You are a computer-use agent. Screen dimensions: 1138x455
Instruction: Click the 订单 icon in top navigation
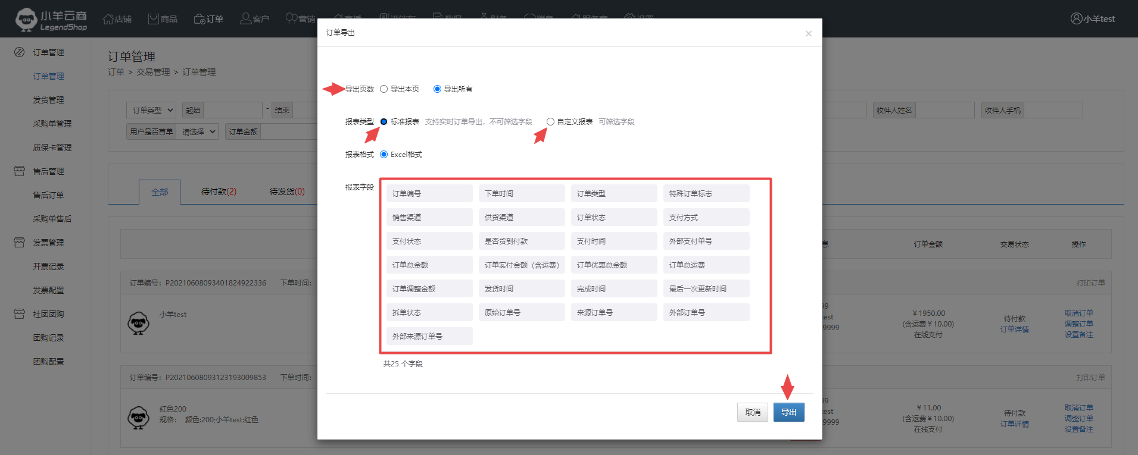tap(199, 19)
